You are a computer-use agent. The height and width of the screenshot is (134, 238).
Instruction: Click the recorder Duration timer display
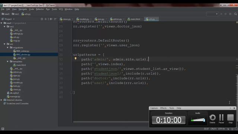[168, 120]
